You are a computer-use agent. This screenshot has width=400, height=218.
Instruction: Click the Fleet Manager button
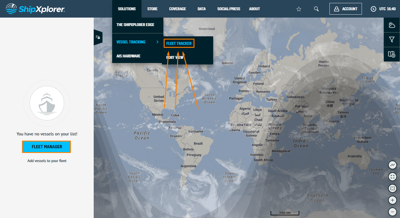(47, 147)
